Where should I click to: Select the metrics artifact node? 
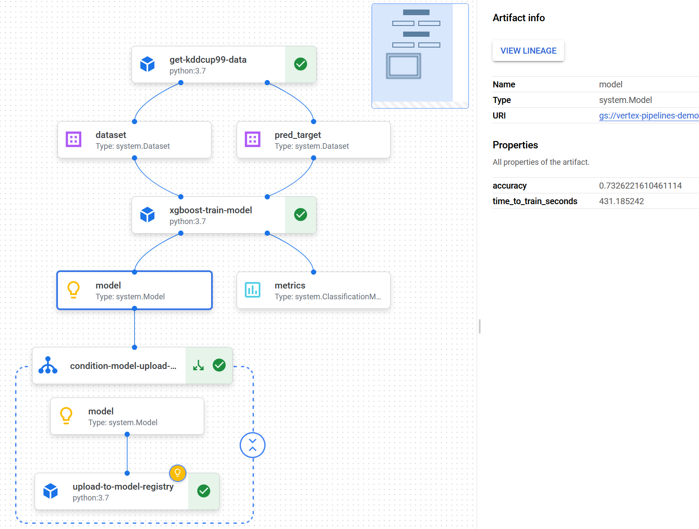click(314, 291)
